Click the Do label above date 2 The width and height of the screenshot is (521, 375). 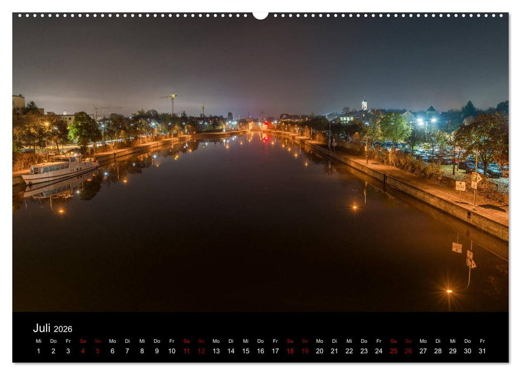(53, 340)
